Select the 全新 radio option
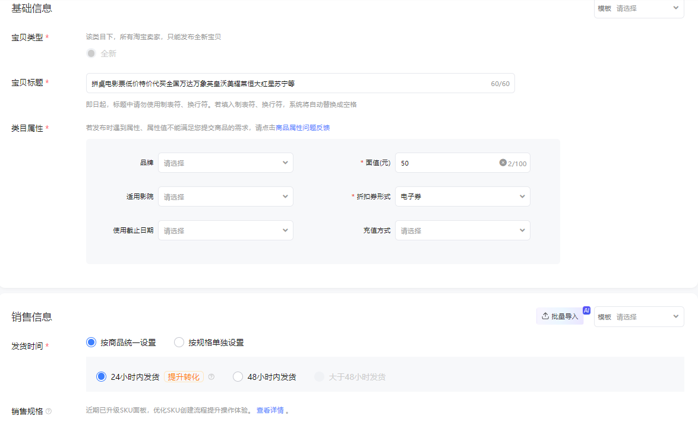The width and height of the screenshot is (698, 422). pos(91,53)
